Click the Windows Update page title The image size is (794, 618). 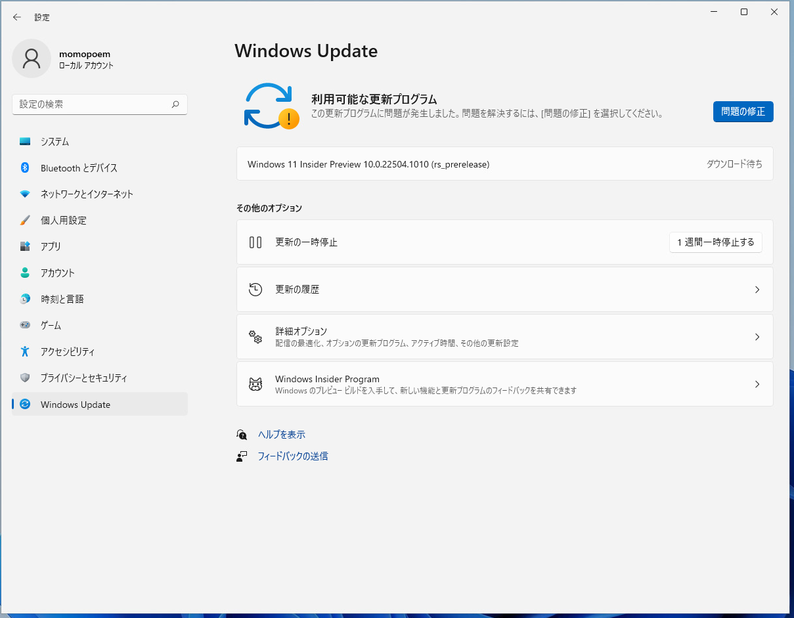click(x=306, y=51)
